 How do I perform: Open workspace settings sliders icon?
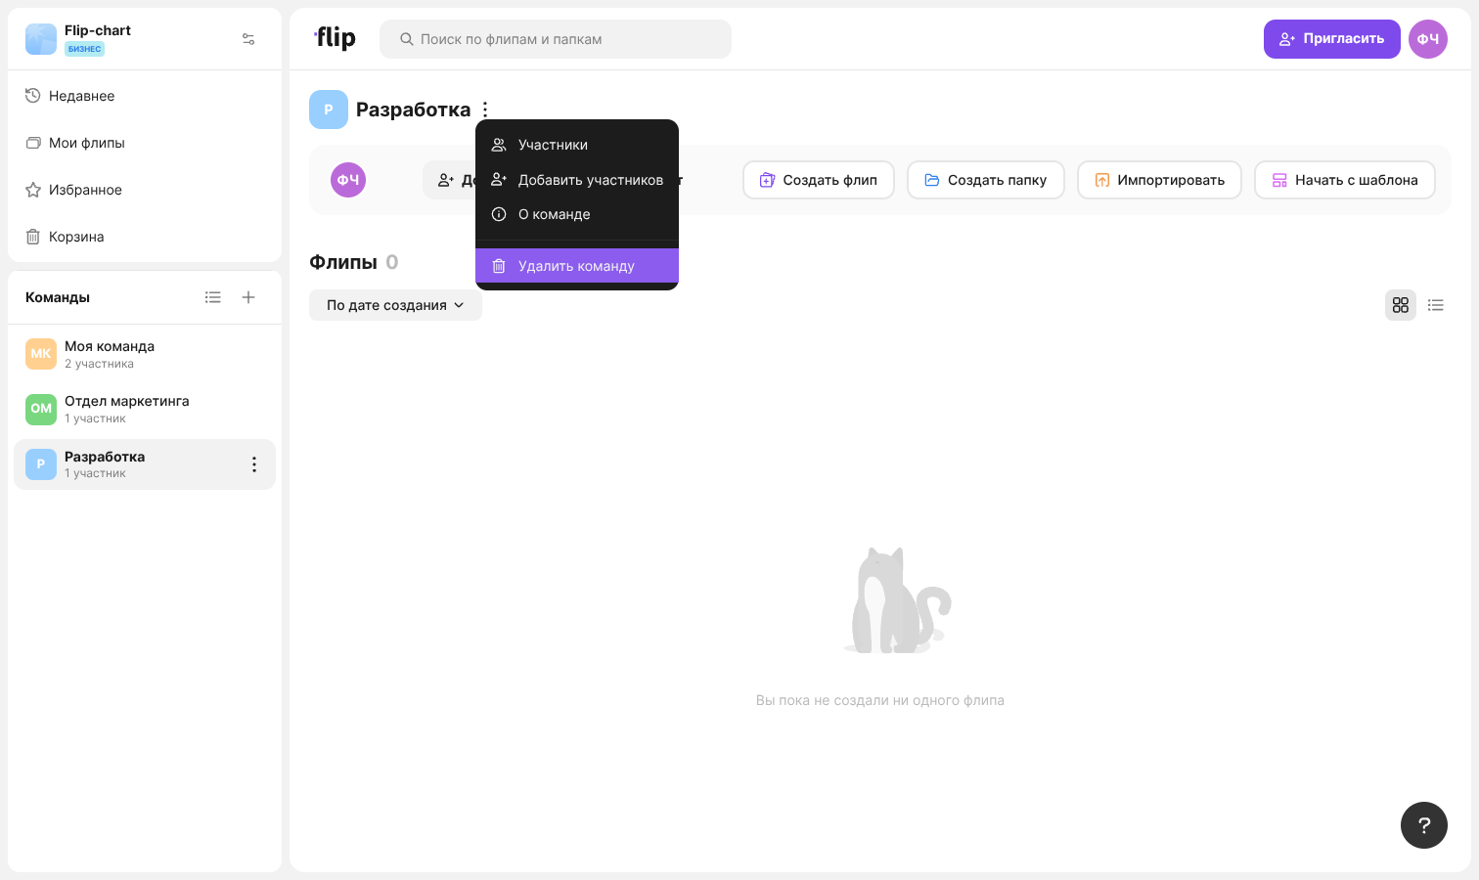[x=248, y=39]
